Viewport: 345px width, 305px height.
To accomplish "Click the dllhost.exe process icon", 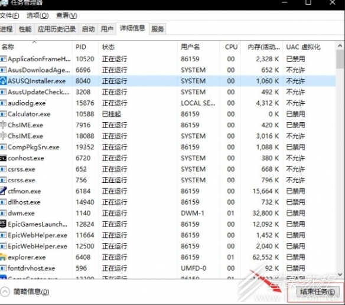I will [3, 202].
